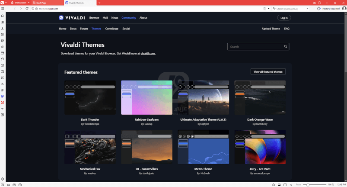347x187 pixels.
Task: Add a new web panel with plus icon
Action: (x=3, y=115)
